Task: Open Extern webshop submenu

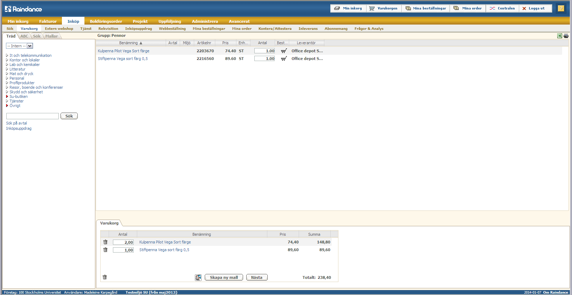Action: click(x=59, y=29)
